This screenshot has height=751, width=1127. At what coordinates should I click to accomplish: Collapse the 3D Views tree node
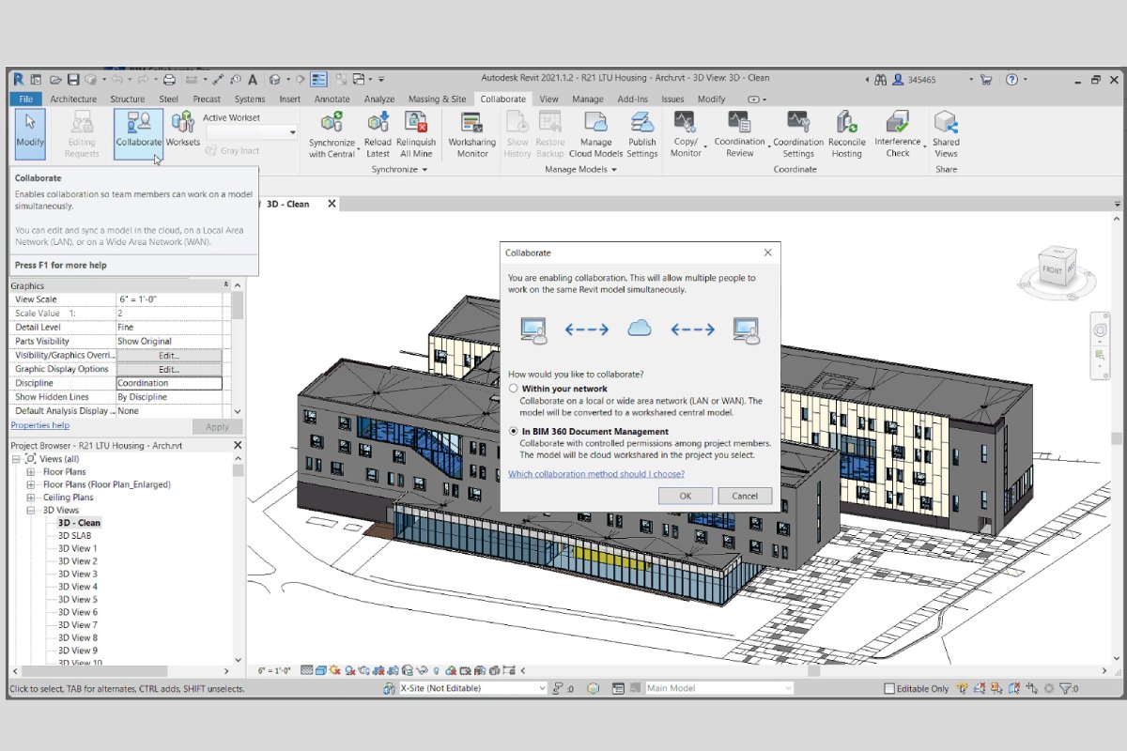(x=31, y=511)
